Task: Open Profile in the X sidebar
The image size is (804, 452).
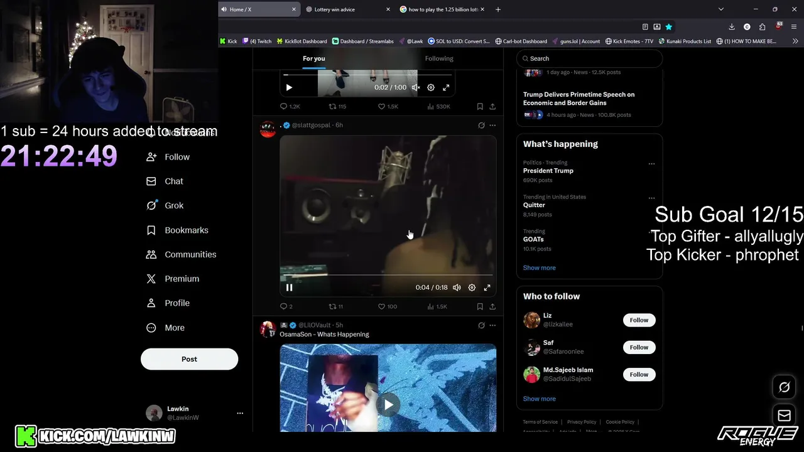Action: coord(168,303)
